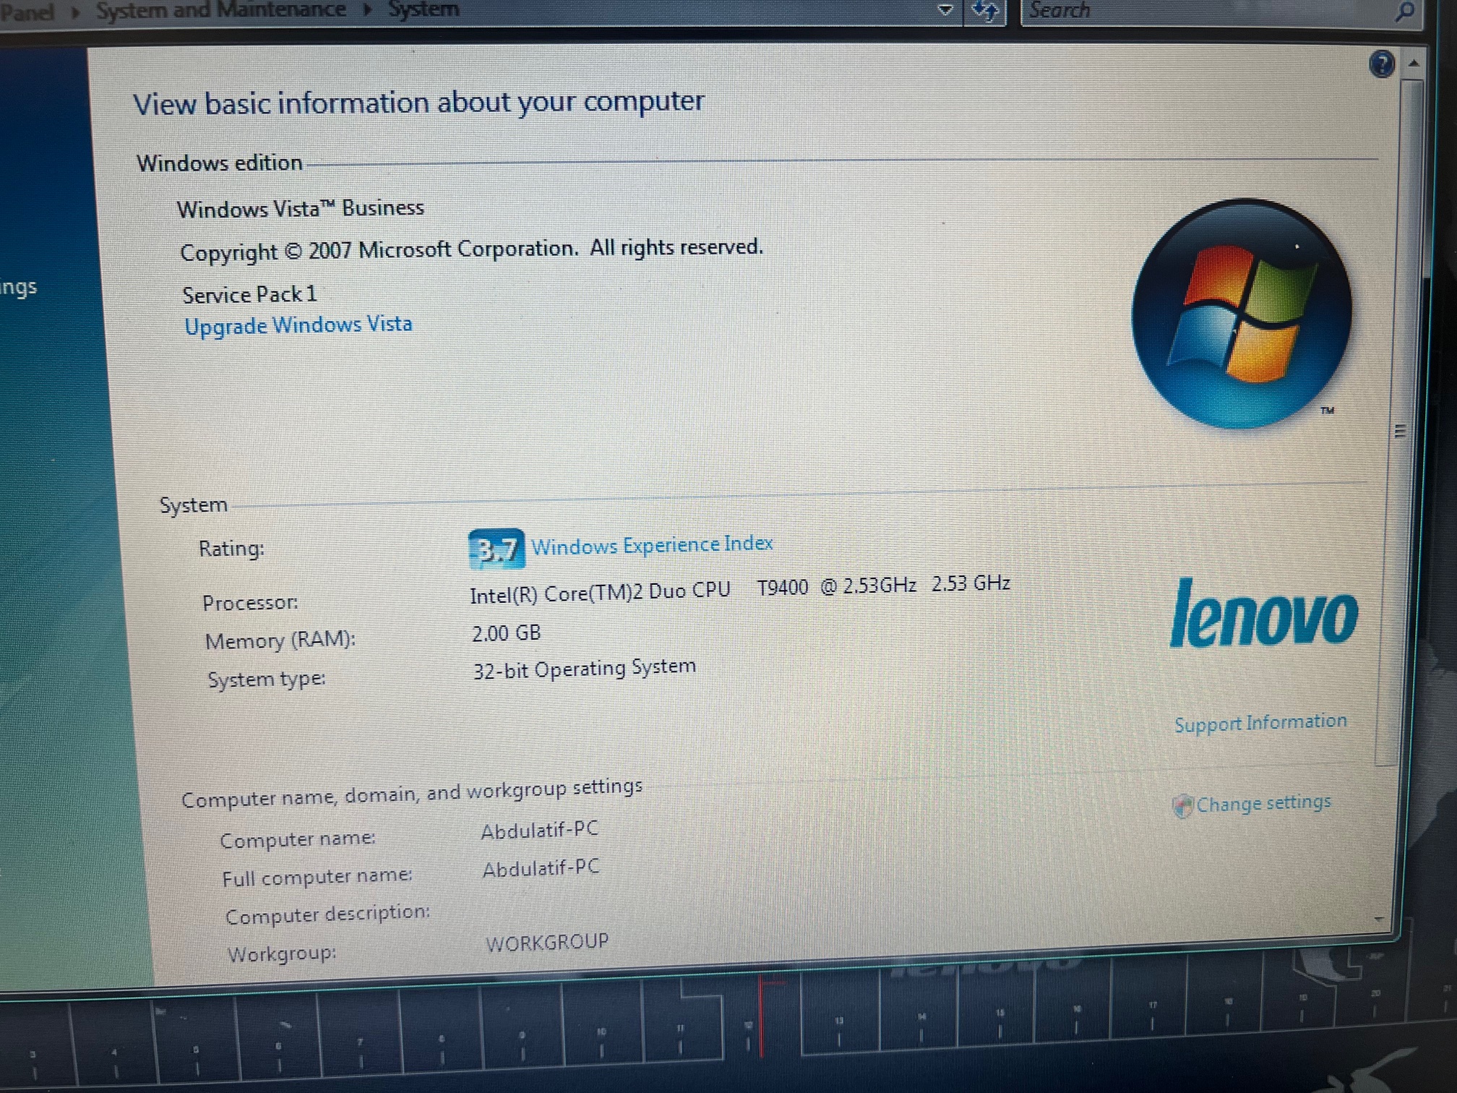Expand the arrow after Panel breadcrumb

click(x=75, y=12)
